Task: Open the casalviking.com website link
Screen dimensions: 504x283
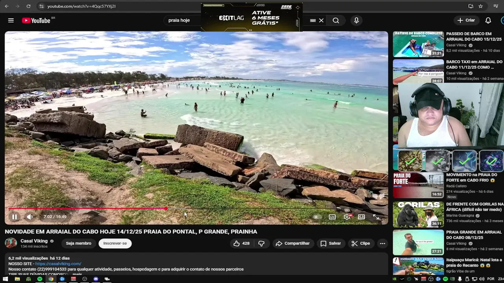Action: click(58, 264)
